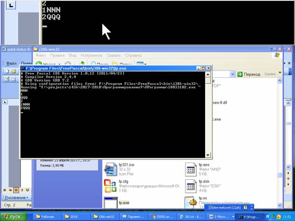Switch to Параметры taskbar button

[x=134, y=217]
